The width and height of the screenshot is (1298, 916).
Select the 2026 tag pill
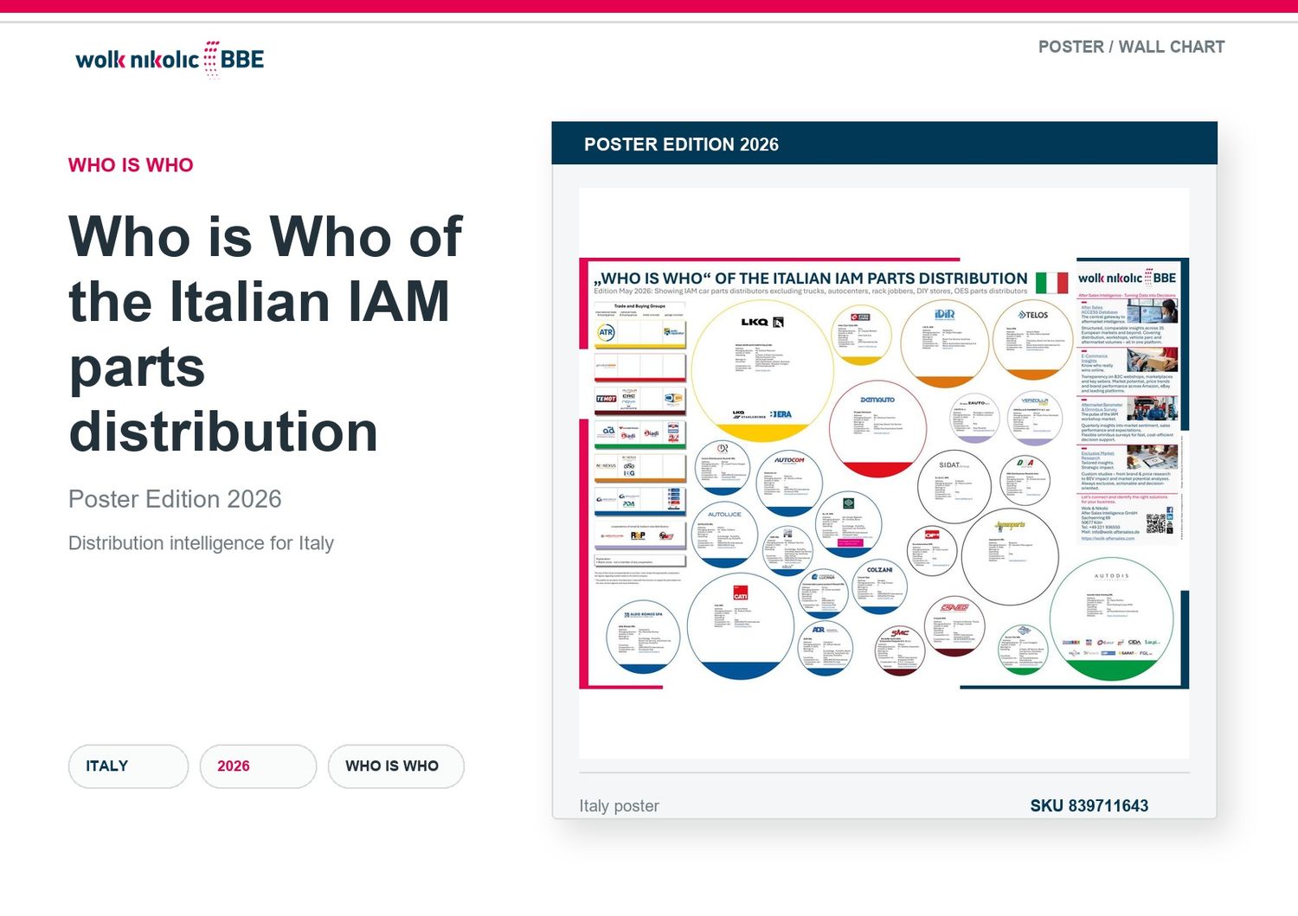(258, 766)
